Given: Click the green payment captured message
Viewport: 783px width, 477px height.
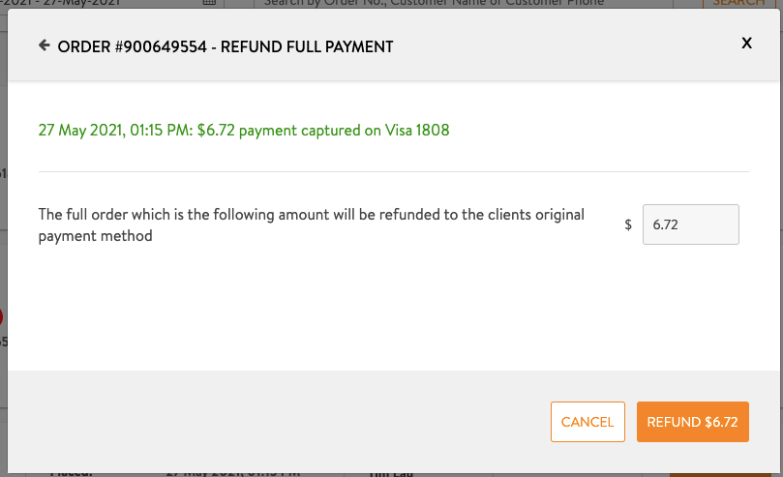Looking at the screenshot, I should tap(243, 130).
